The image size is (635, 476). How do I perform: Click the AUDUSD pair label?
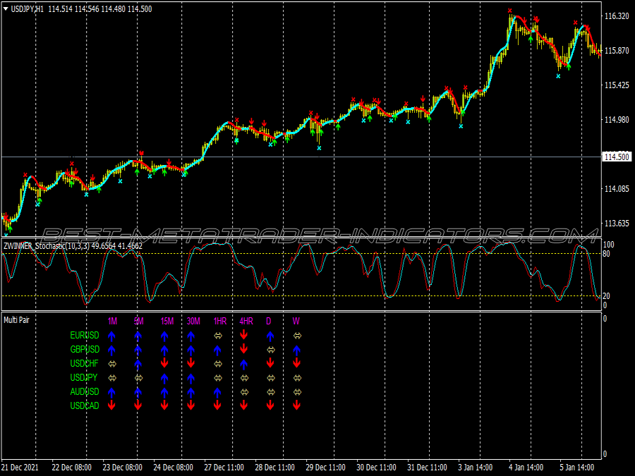[85, 392]
